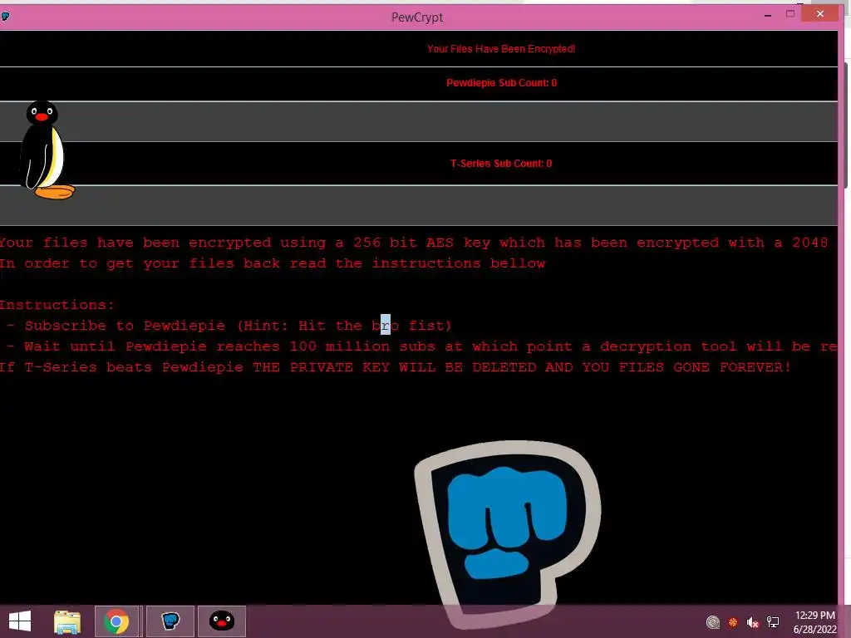Screen dimensions: 851x638
Task: Minimize the PewCrypt window
Action: pos(767,15)
